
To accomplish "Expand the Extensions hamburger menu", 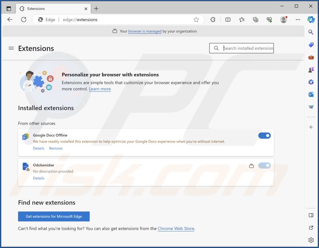I will 11,48.
